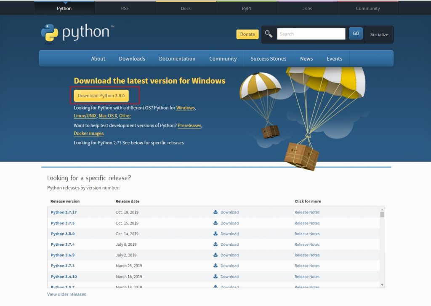The image size is (431, 306).
Task: Open the Prereleases link
Action: tap(189, 125)
